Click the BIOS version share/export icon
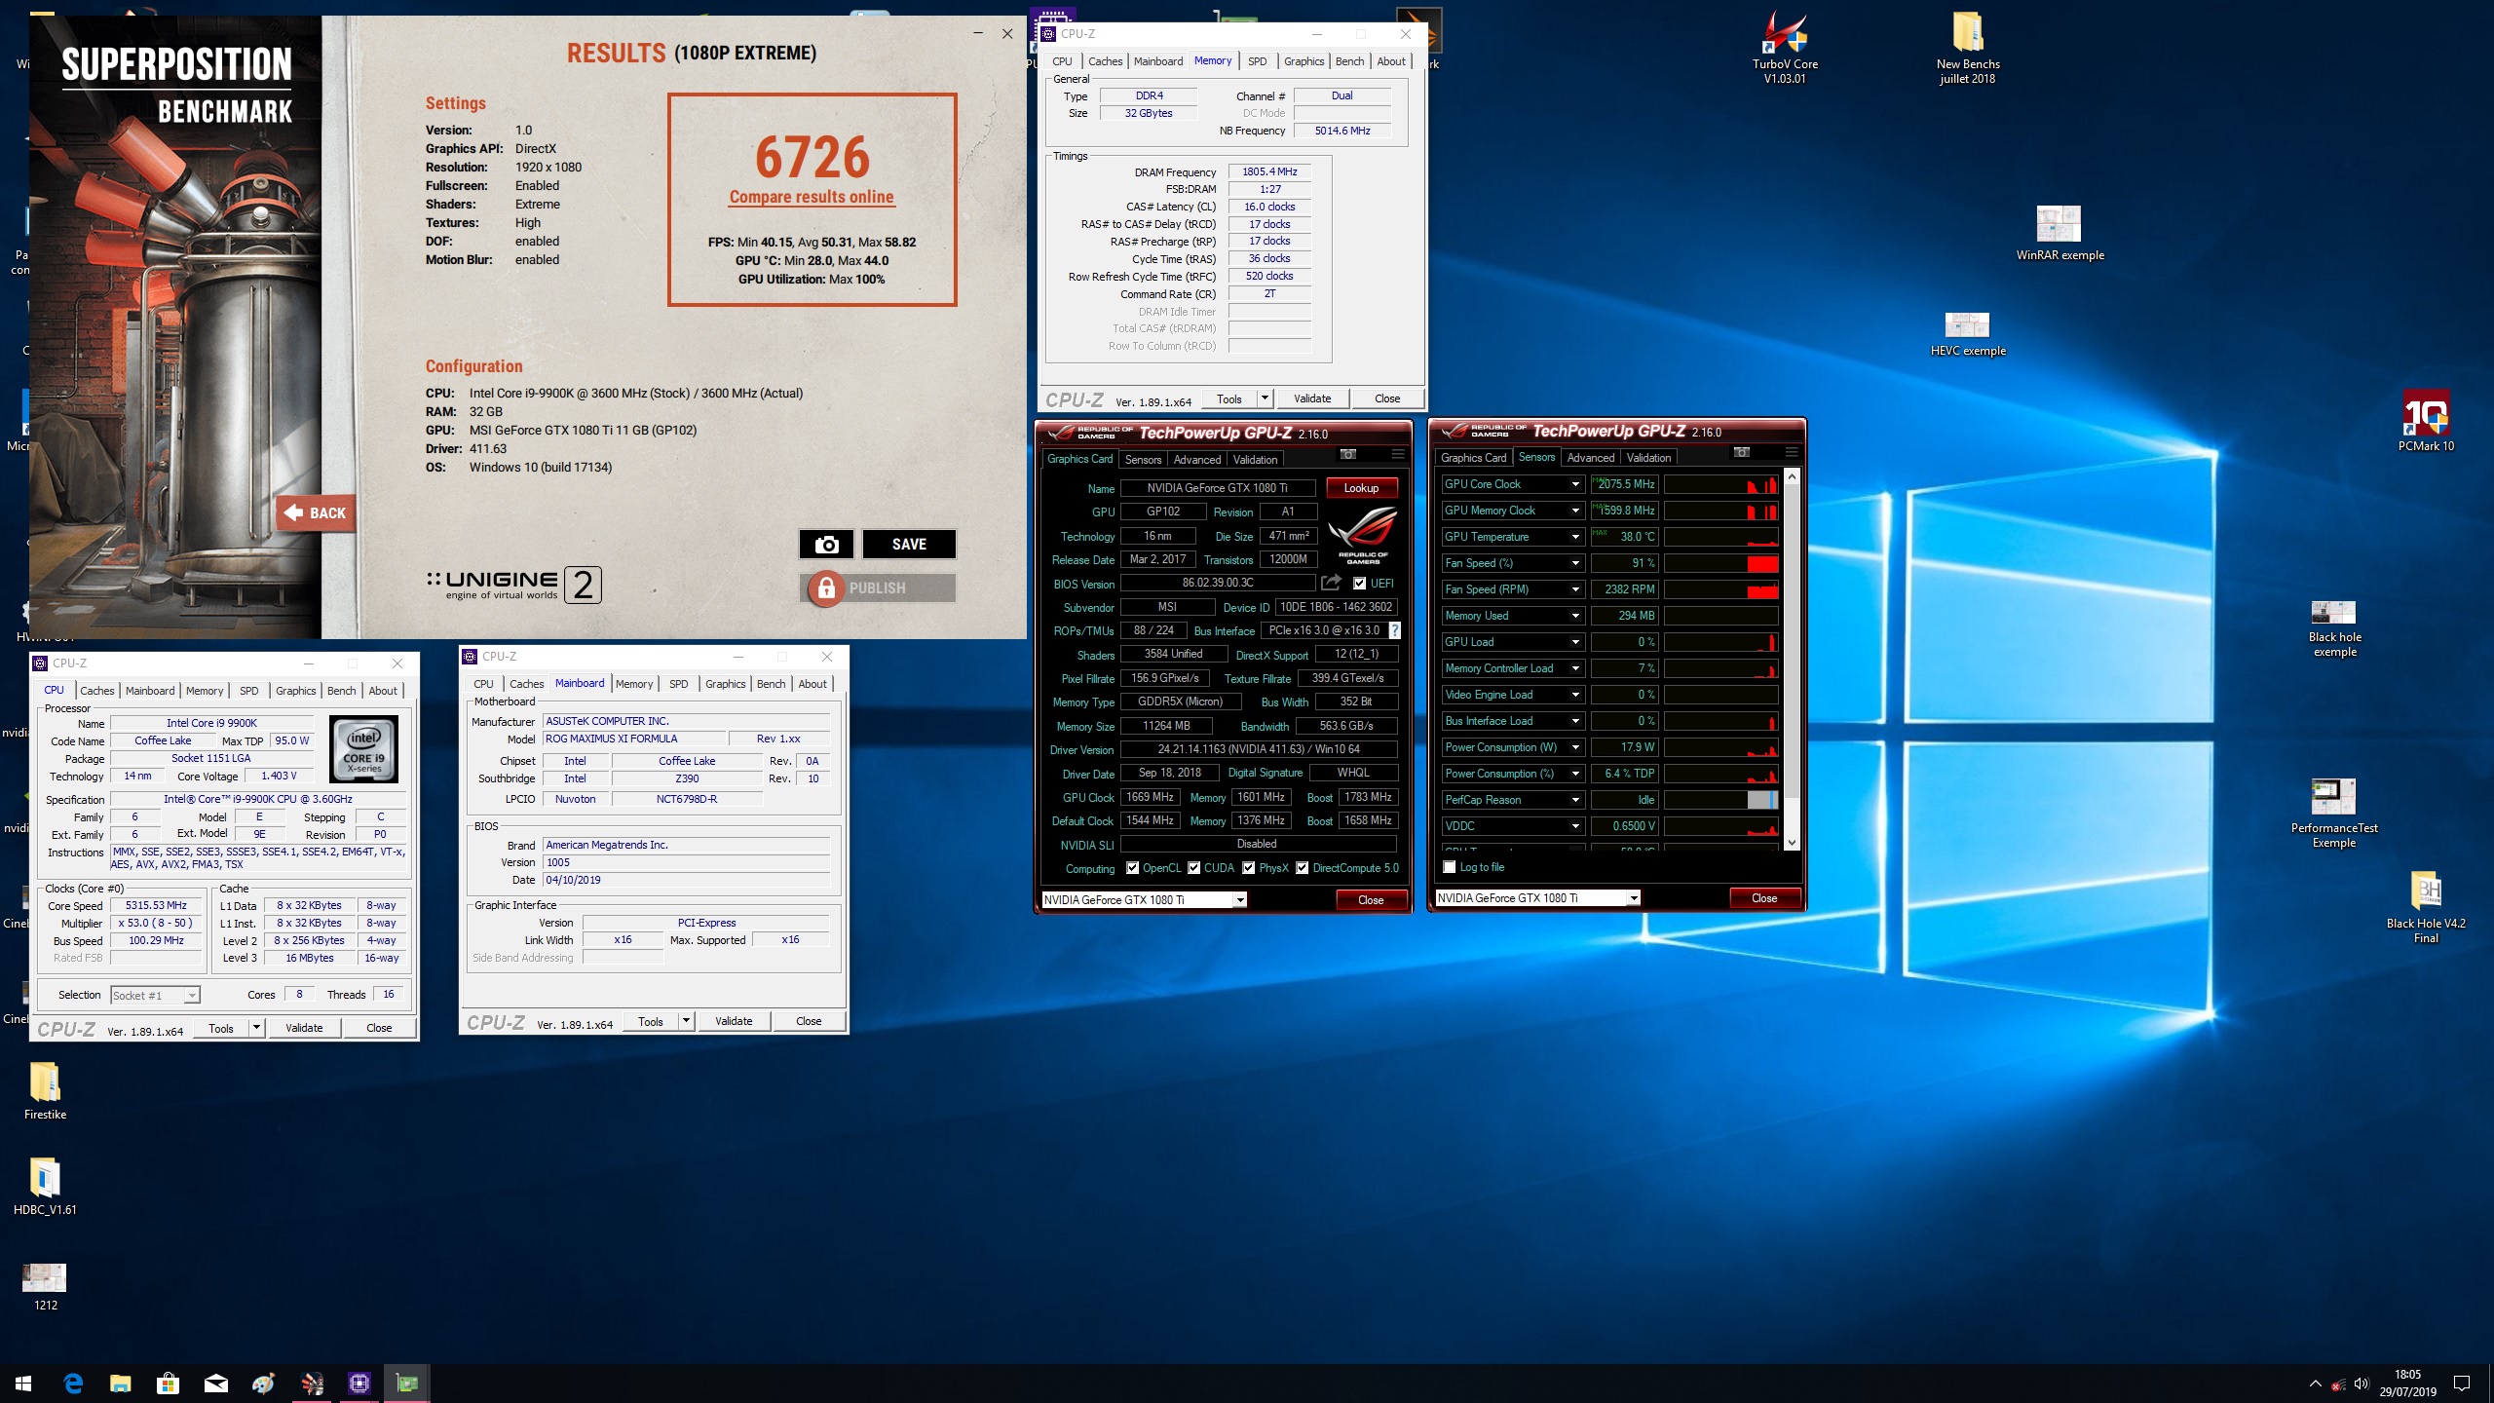 1331,583
